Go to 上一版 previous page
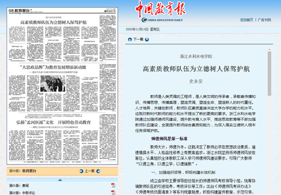 tap(89, 171)
